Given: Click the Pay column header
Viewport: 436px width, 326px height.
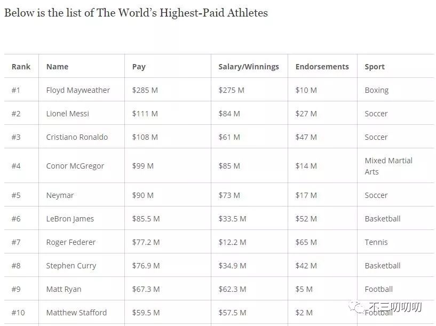Looking at the screenshot, I should [139, 67].
